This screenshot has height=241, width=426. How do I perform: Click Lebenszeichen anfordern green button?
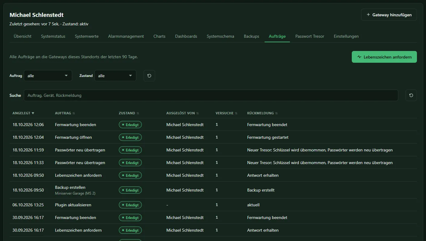[x=384, y=57]
